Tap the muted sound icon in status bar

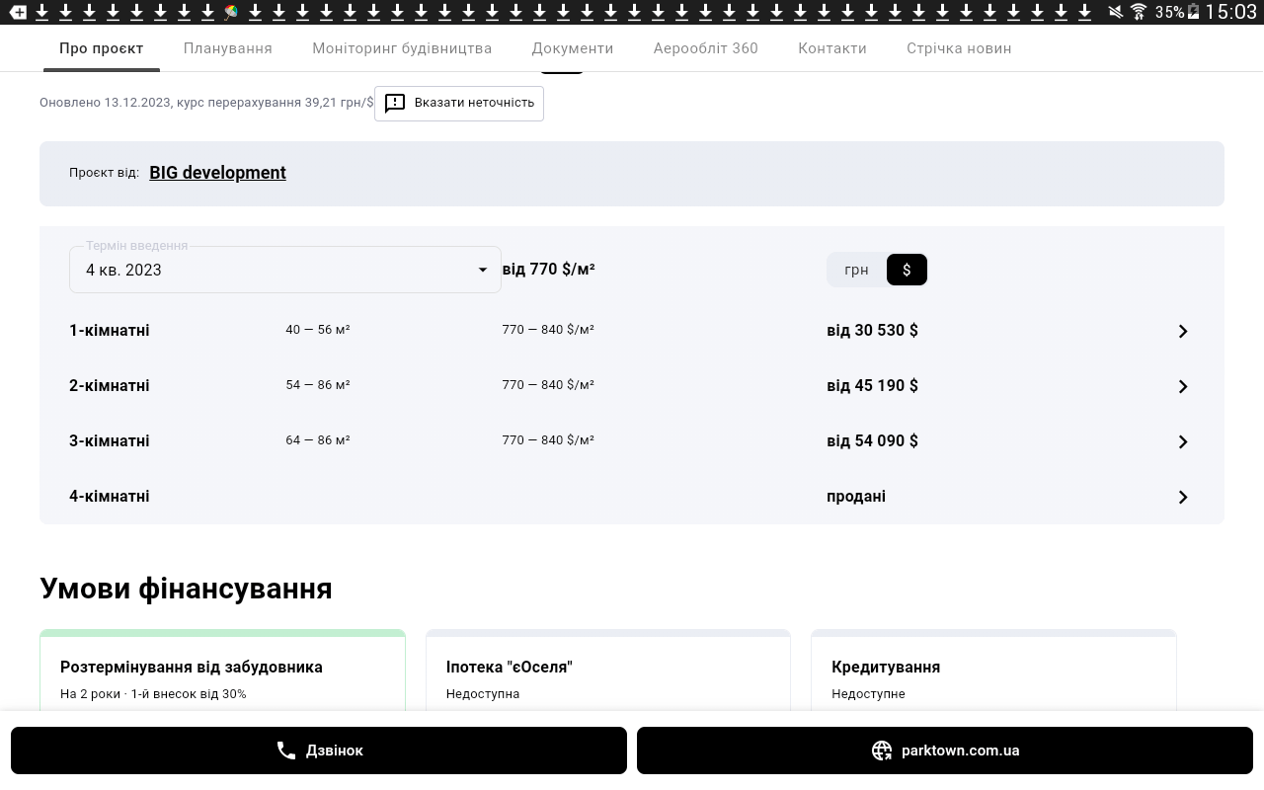tap(1115, 12)
